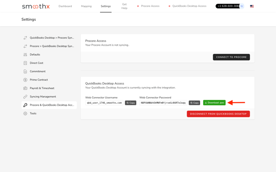The height and width of the screenshot is (172, 276).
Task: Open QuickBooks Desktop > Procore Sync settings
Action: (51, 38)
